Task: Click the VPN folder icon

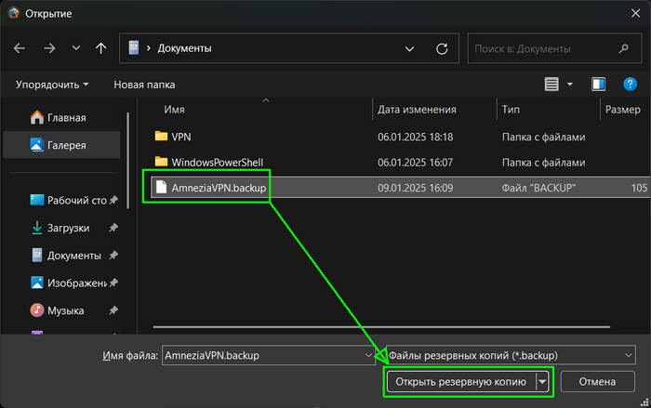Action: click(161, 136)
